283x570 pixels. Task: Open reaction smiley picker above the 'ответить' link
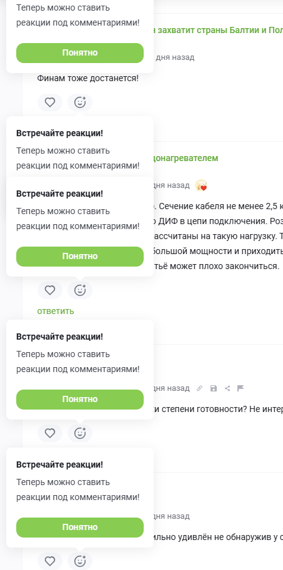coord(80,290)
